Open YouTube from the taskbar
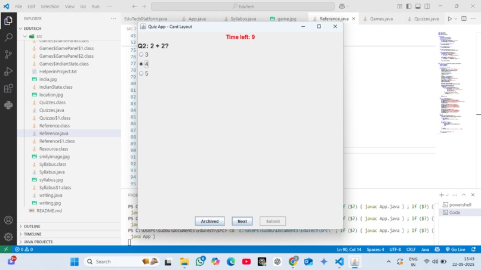The height and width of the screenshot is (270, 481). pyautogui.click(x=246, y=262)
